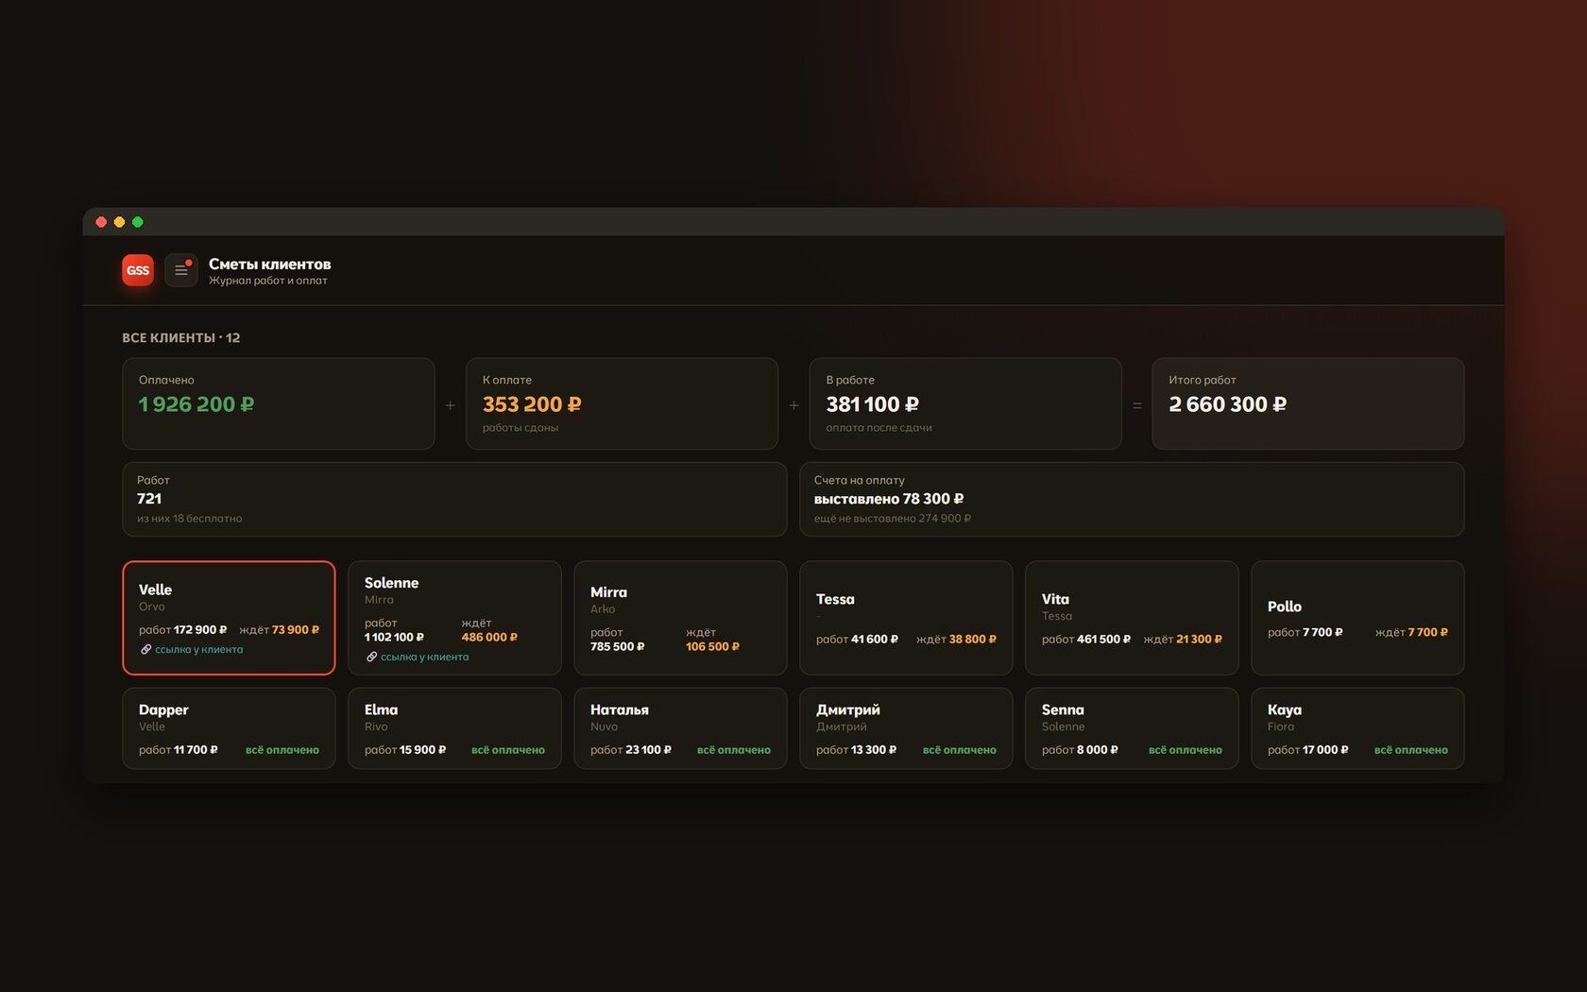Click "всё оплачено" on Kaya card
The height and width of the screenshot is (992, 1587).
(1411, 750)
